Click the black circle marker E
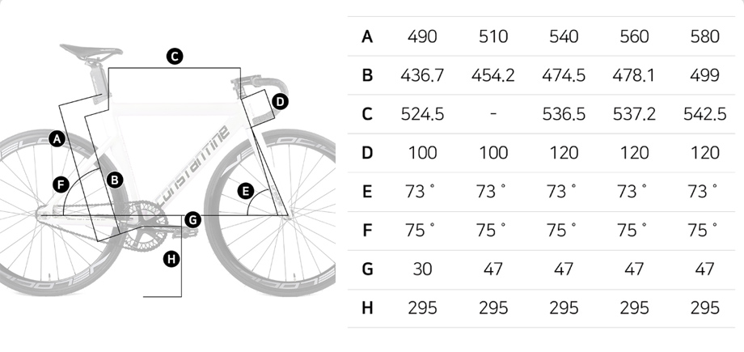This screenshot has height=352, width=744. (246, 192)
